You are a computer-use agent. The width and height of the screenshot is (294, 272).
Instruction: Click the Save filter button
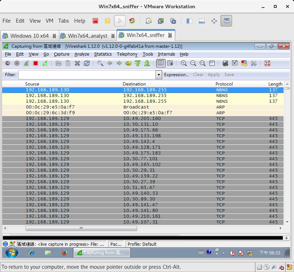click(229, 75)
